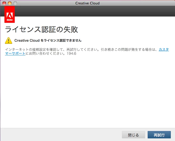
Task: Click the ライセンス認証の失敗 heading
Action: pos(42,30)
